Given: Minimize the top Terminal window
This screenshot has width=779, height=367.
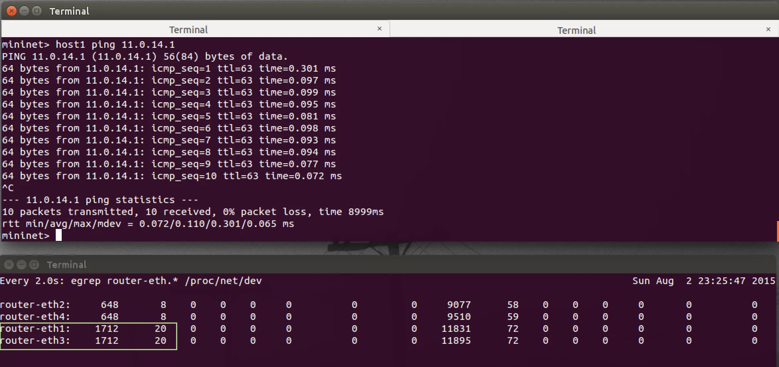Looking at the screenshot, I should tap(24, 11).
